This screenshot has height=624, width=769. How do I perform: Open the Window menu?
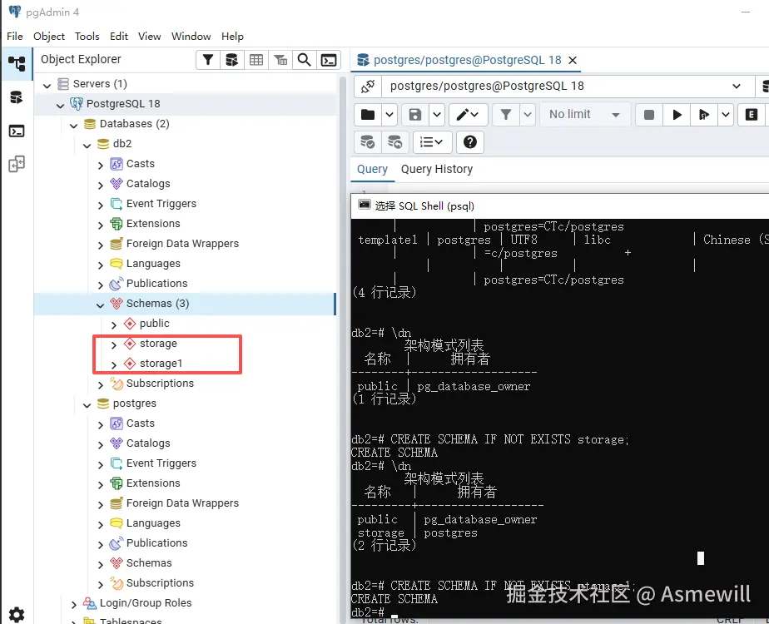coord(191,37)
